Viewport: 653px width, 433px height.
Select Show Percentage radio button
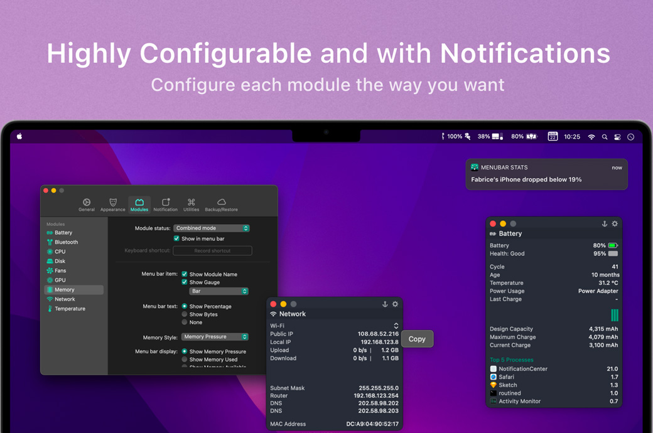(x=185, y=306)
